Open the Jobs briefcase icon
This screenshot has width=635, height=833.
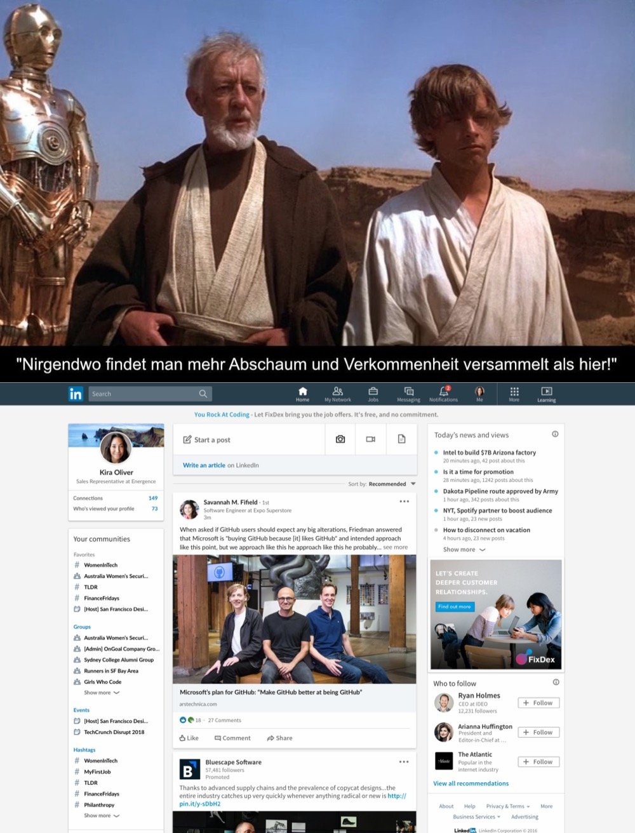[373, 392]
